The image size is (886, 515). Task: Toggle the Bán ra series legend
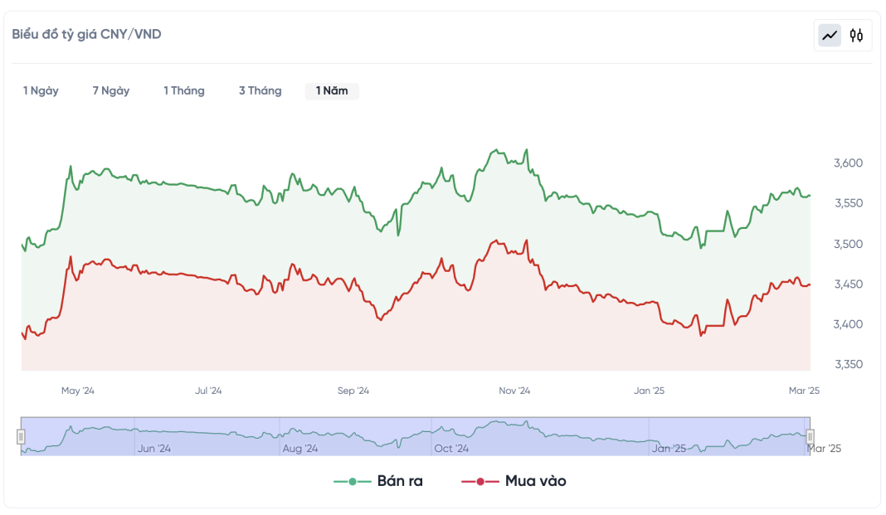[400, 481]
